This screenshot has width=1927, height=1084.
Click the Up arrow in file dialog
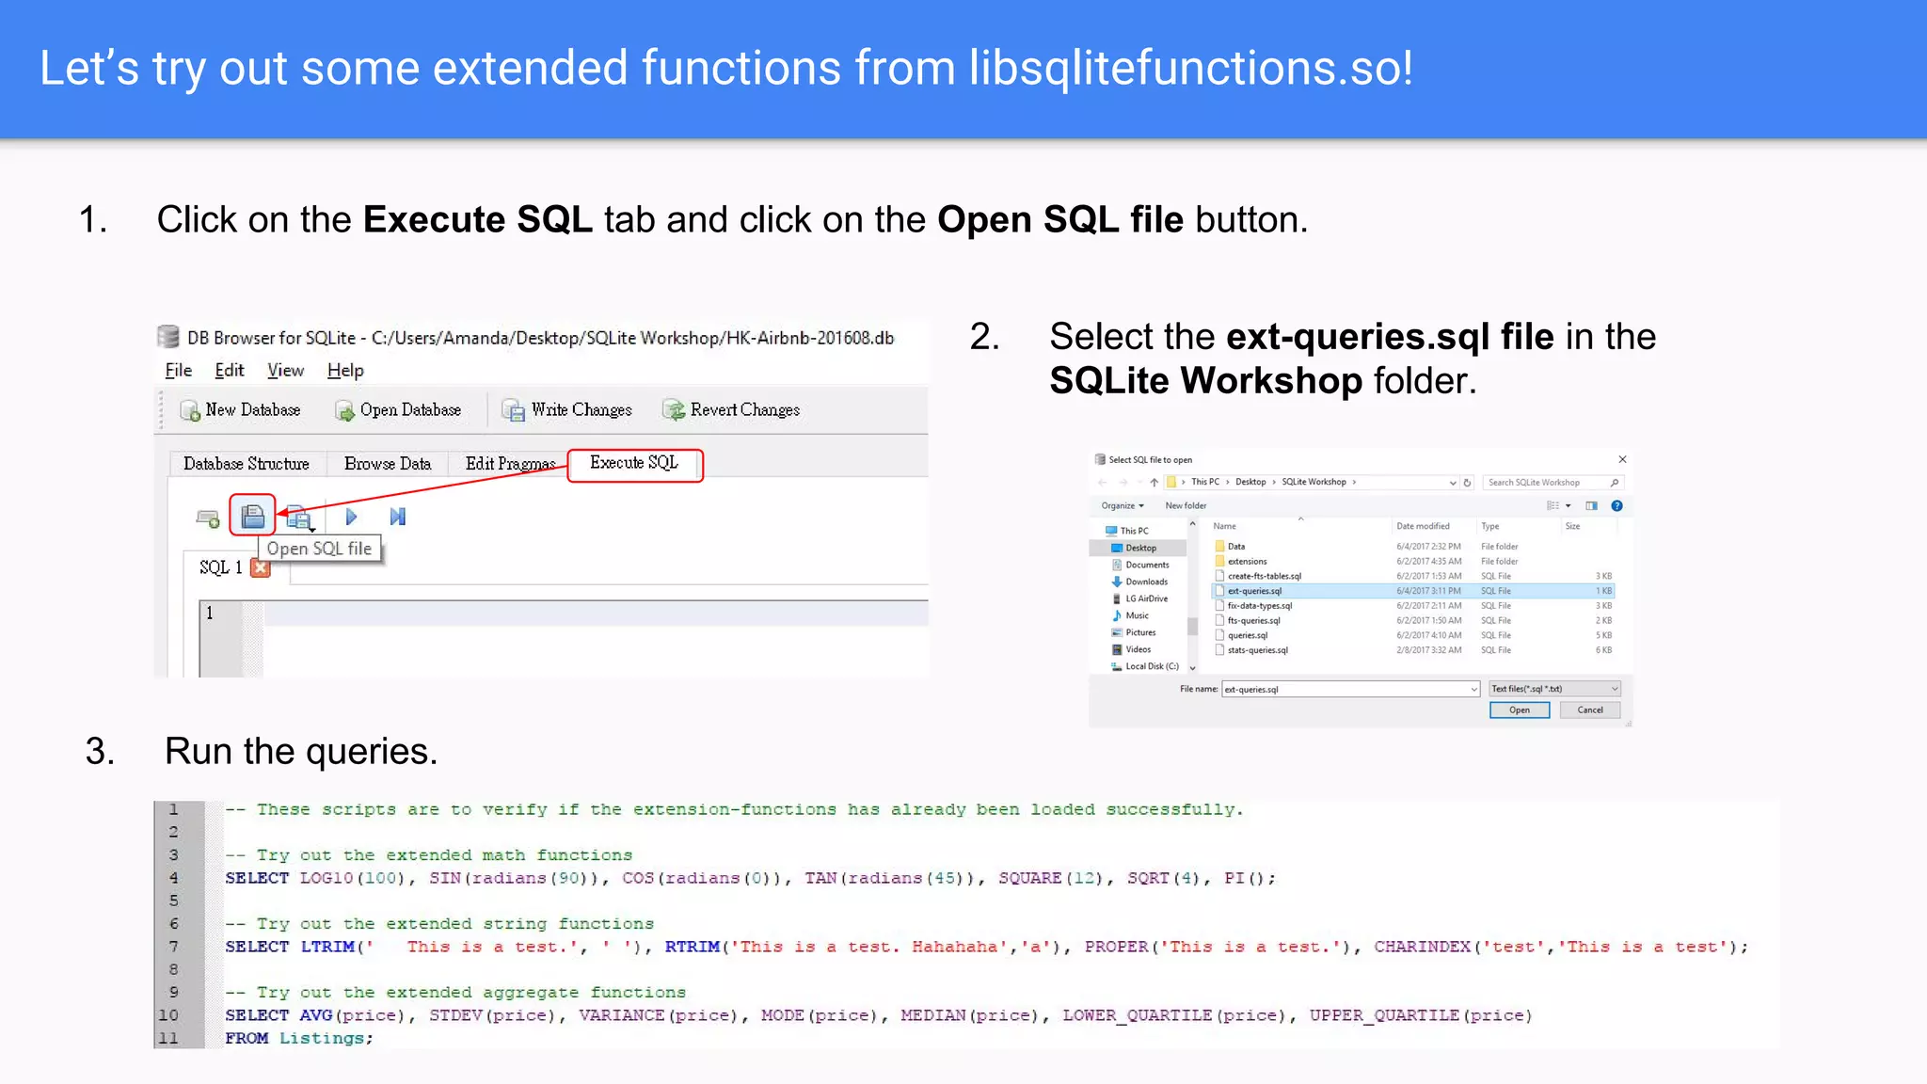click(x=1154, y=483)
